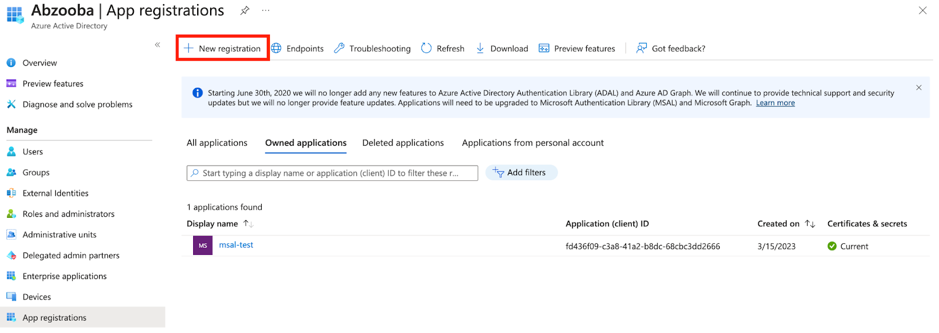Image resolution: width=939 pixels, height=333 pixels.
Task: Click the Azure Active Directory logo icon
Action: pos(15,15)
